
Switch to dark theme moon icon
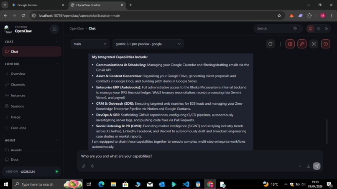(x=326, y=28)
